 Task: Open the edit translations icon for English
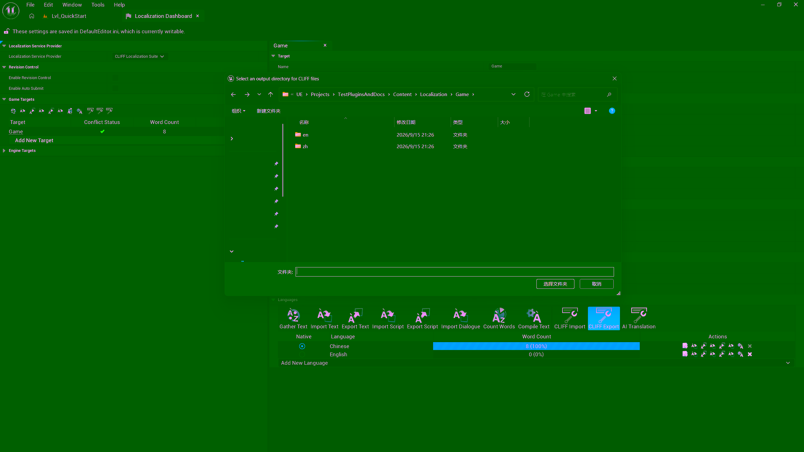pyautogui.click(x=685, y=354)
